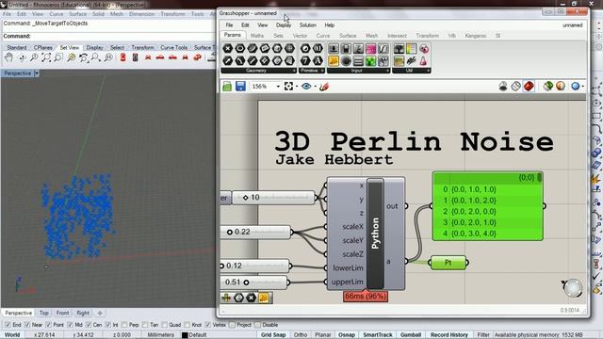
Task: Toggle the Vertex osnap checkbox
Action: 208,325
